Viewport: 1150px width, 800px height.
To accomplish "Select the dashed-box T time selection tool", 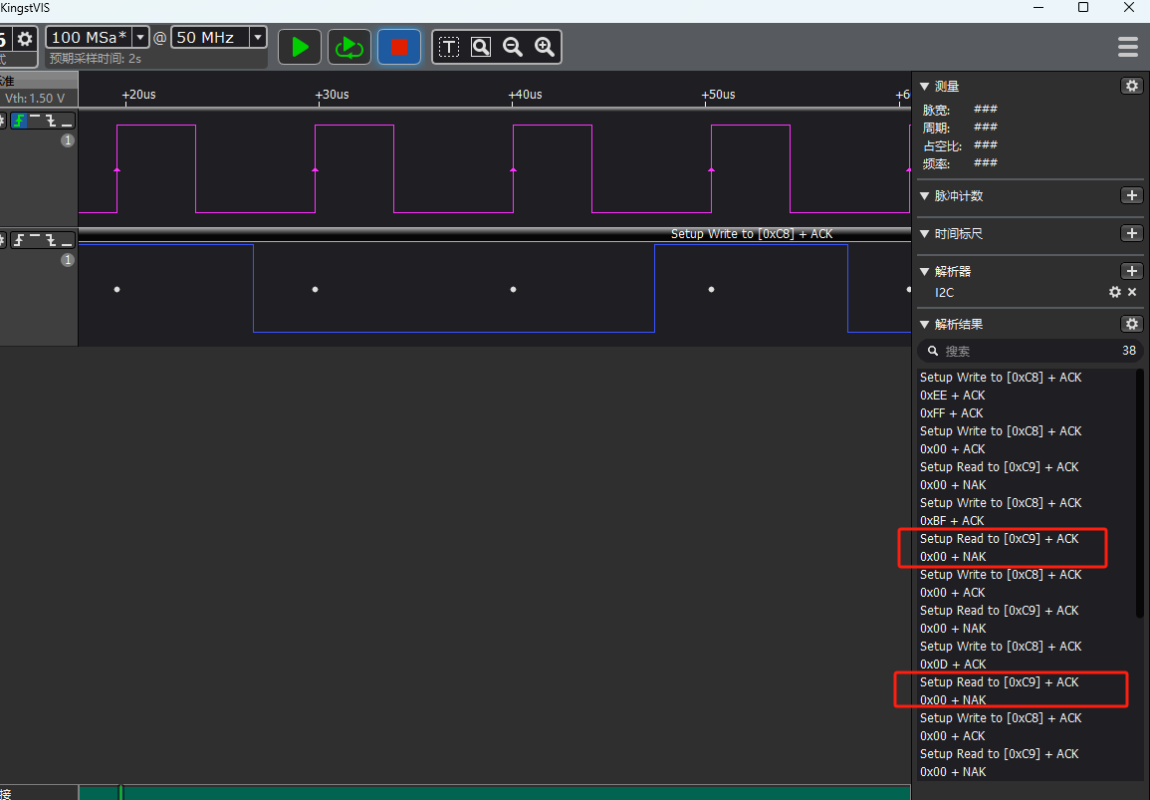I will click(x=449, y=48).
